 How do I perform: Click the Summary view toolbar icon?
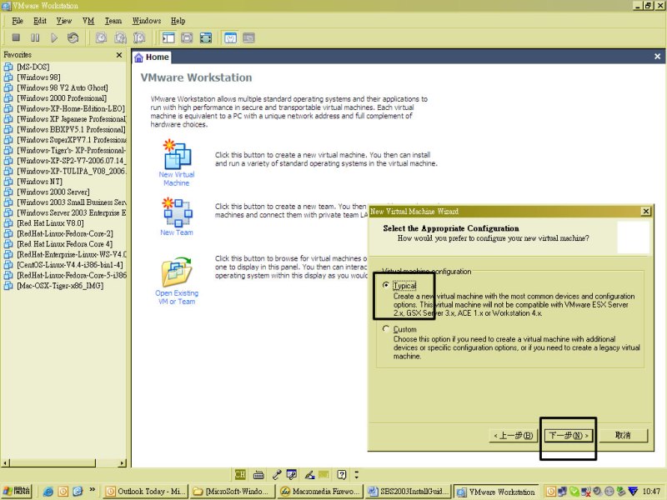pos(230,37)
